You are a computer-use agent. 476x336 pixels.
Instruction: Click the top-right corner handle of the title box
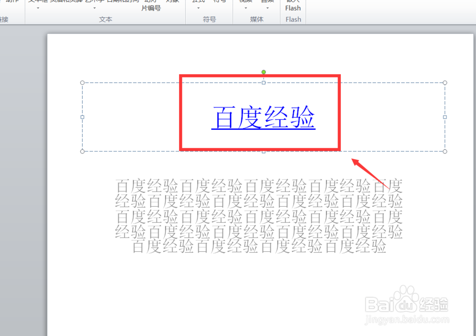click(x=445, y=83)
